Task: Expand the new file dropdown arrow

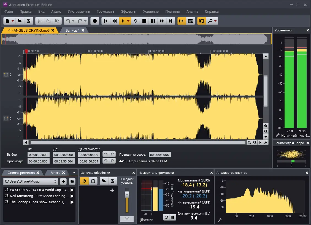Action: point(13,21)
